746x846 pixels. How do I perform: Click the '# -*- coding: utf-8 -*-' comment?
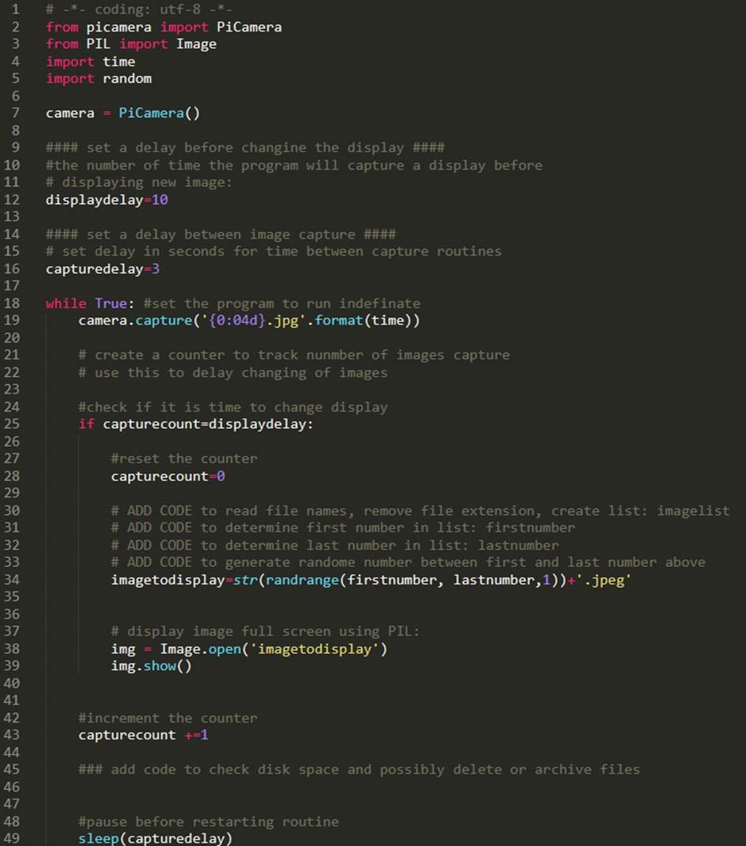tap(139, 9)
